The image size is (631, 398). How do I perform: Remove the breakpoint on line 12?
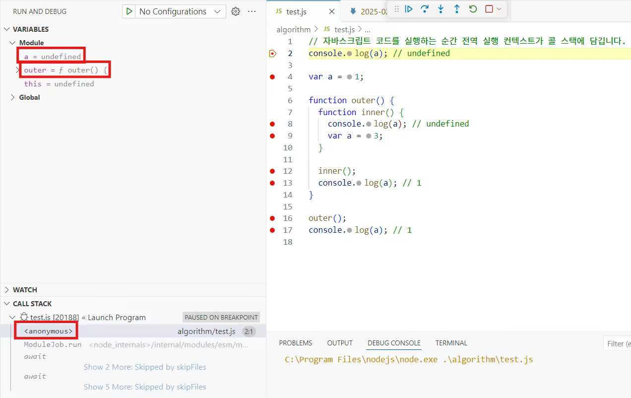[272, 171]
